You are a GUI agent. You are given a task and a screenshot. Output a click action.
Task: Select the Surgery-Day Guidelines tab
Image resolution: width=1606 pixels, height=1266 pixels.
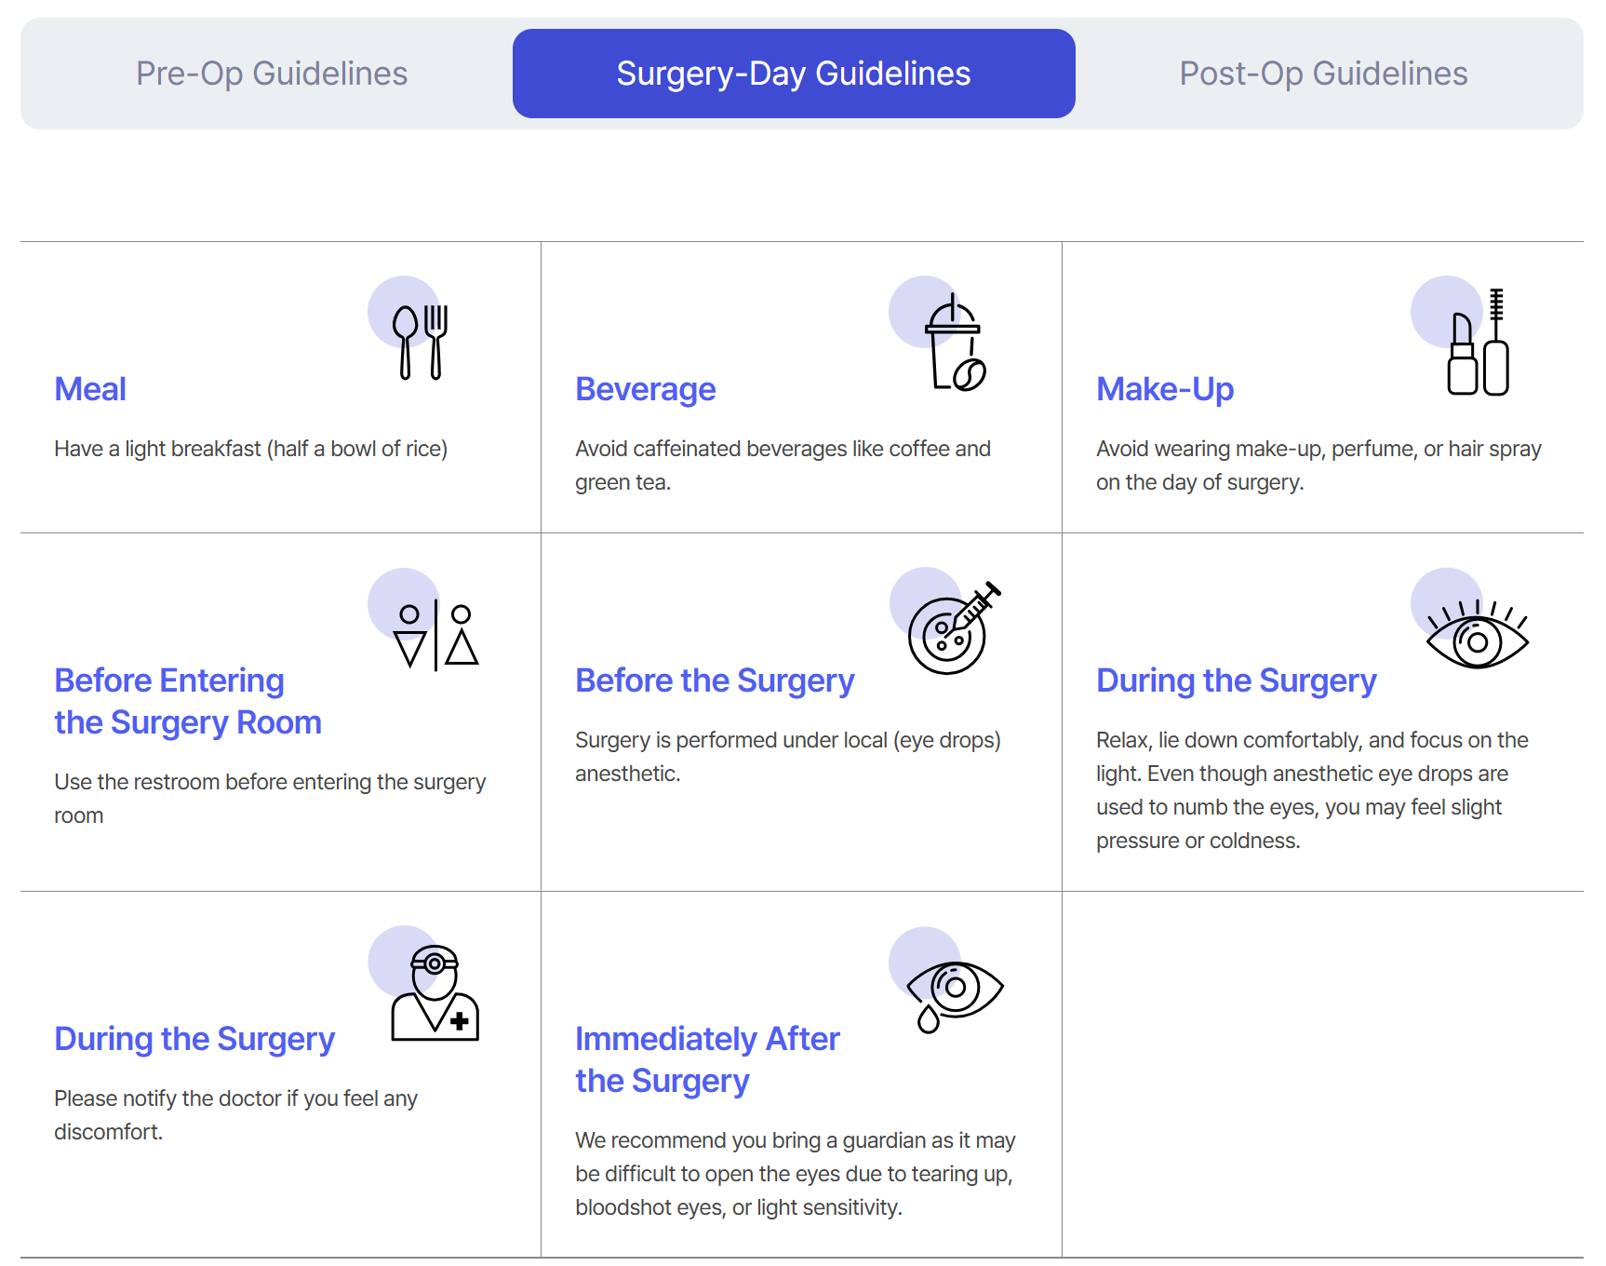[794, 74]
